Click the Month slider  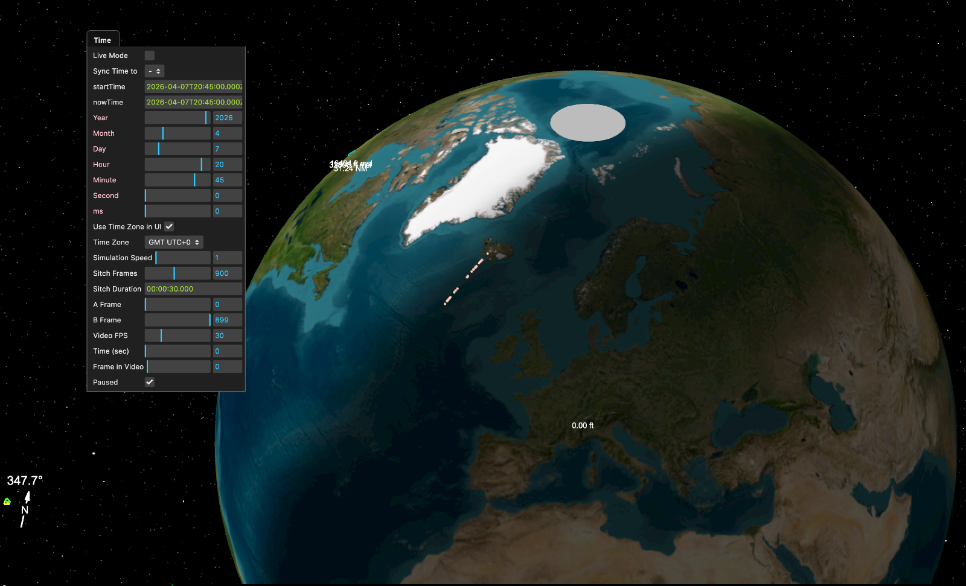pyautogui.click(x=177, y=133)
